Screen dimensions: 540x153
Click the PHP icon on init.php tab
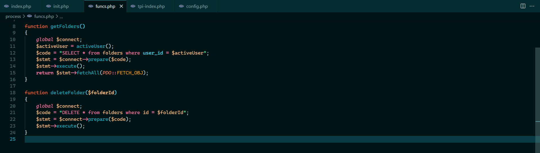click(x=48, y=6)
